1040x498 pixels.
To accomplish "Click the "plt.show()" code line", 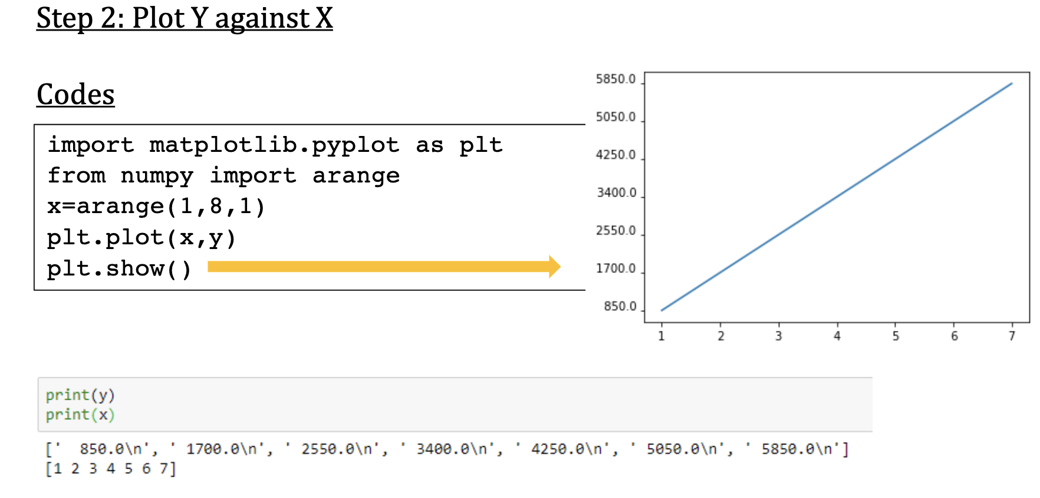I will pos(120,268).
